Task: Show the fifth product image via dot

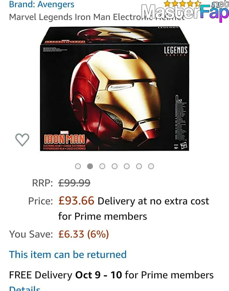Action: pos(127,166)
